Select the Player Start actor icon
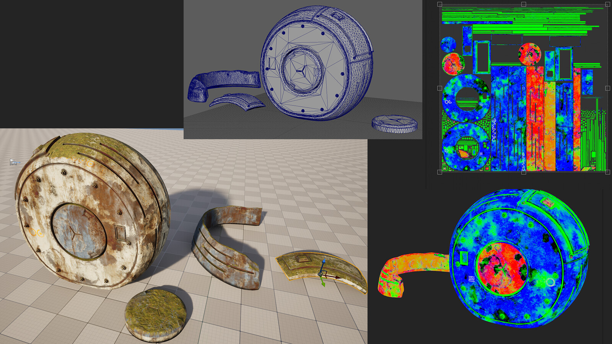Viewport: 612px width, 344px height. (x=14, y=162)
